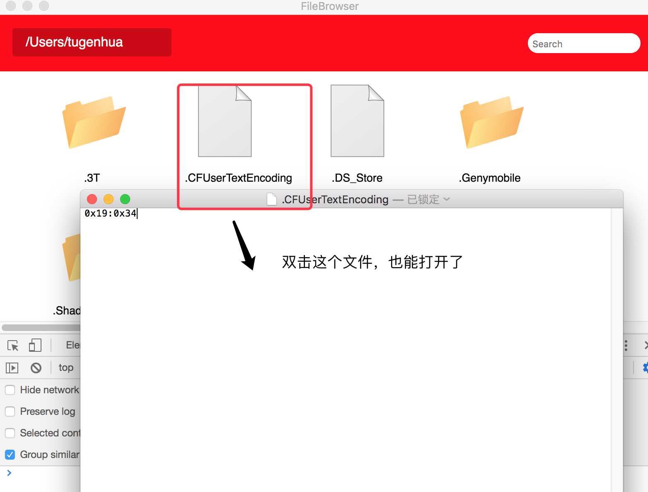Viewport: 648px width, 492px height.
Task: Show the console sidebar panel icon
Action: pos(12,368)
